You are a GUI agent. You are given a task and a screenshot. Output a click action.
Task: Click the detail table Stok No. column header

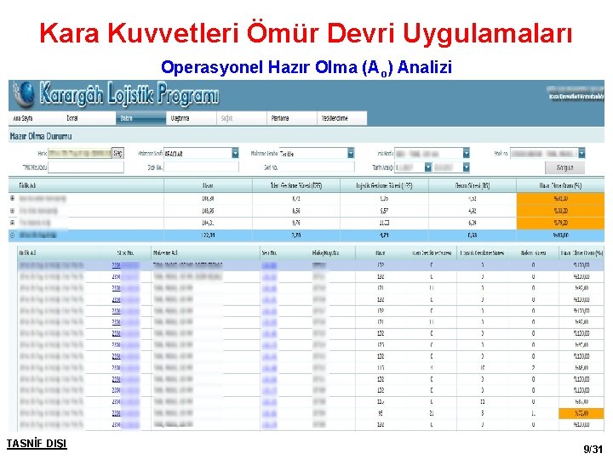tap(125, 253)
